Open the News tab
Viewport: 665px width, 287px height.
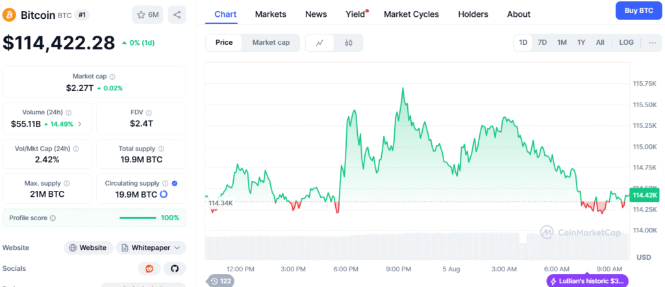316,14
